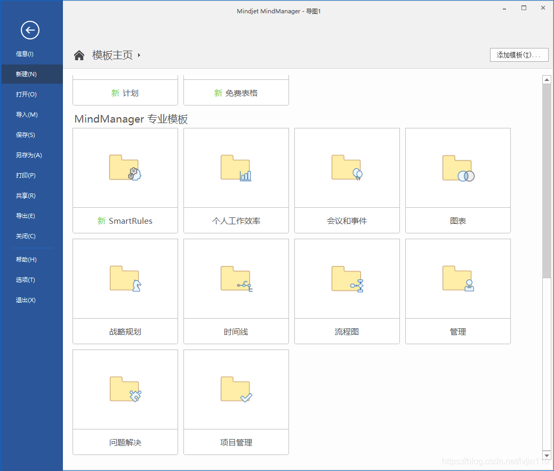This screenshot has width=554, height=471.
Task: Open the 管理 folder icon
Action: (458, 279)
